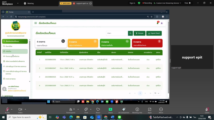
Task: Click the hamburger menu in the shared page
Action: (36, 23)
